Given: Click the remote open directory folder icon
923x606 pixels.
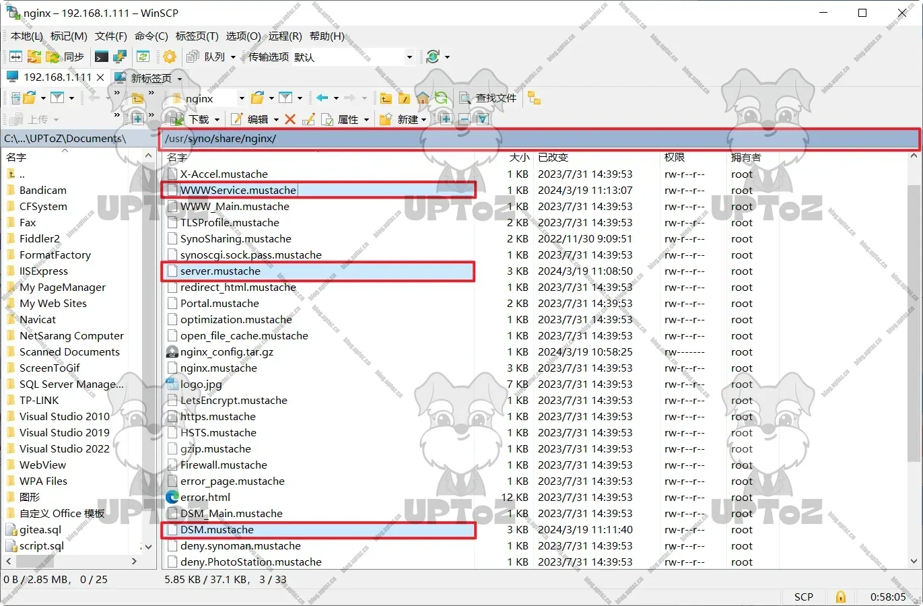Looking at the screenshot, I should (x=257, y=98).
